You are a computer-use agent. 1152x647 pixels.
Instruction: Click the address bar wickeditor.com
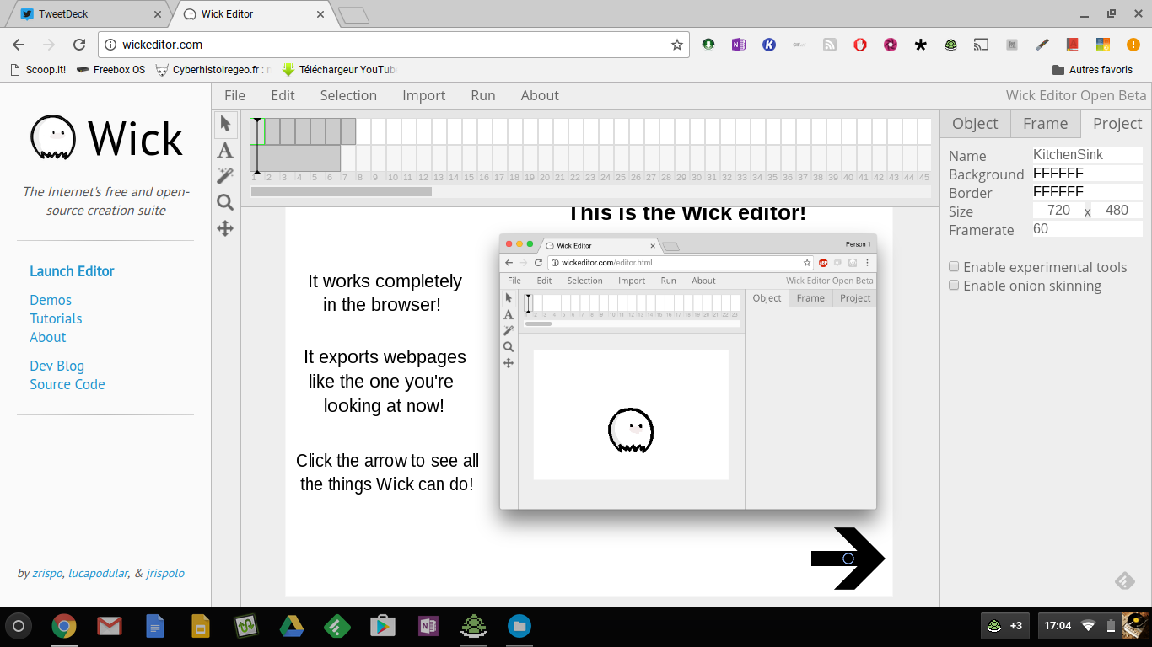point(395,45)
